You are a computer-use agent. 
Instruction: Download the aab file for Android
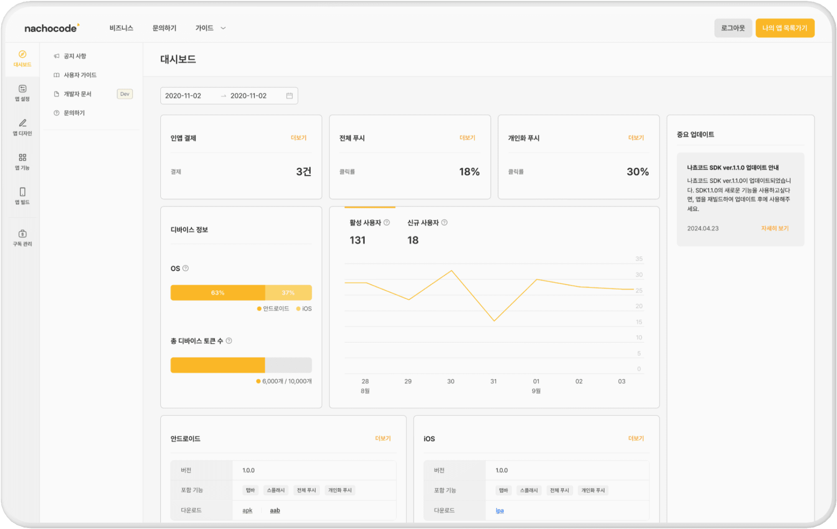point(275,510)
